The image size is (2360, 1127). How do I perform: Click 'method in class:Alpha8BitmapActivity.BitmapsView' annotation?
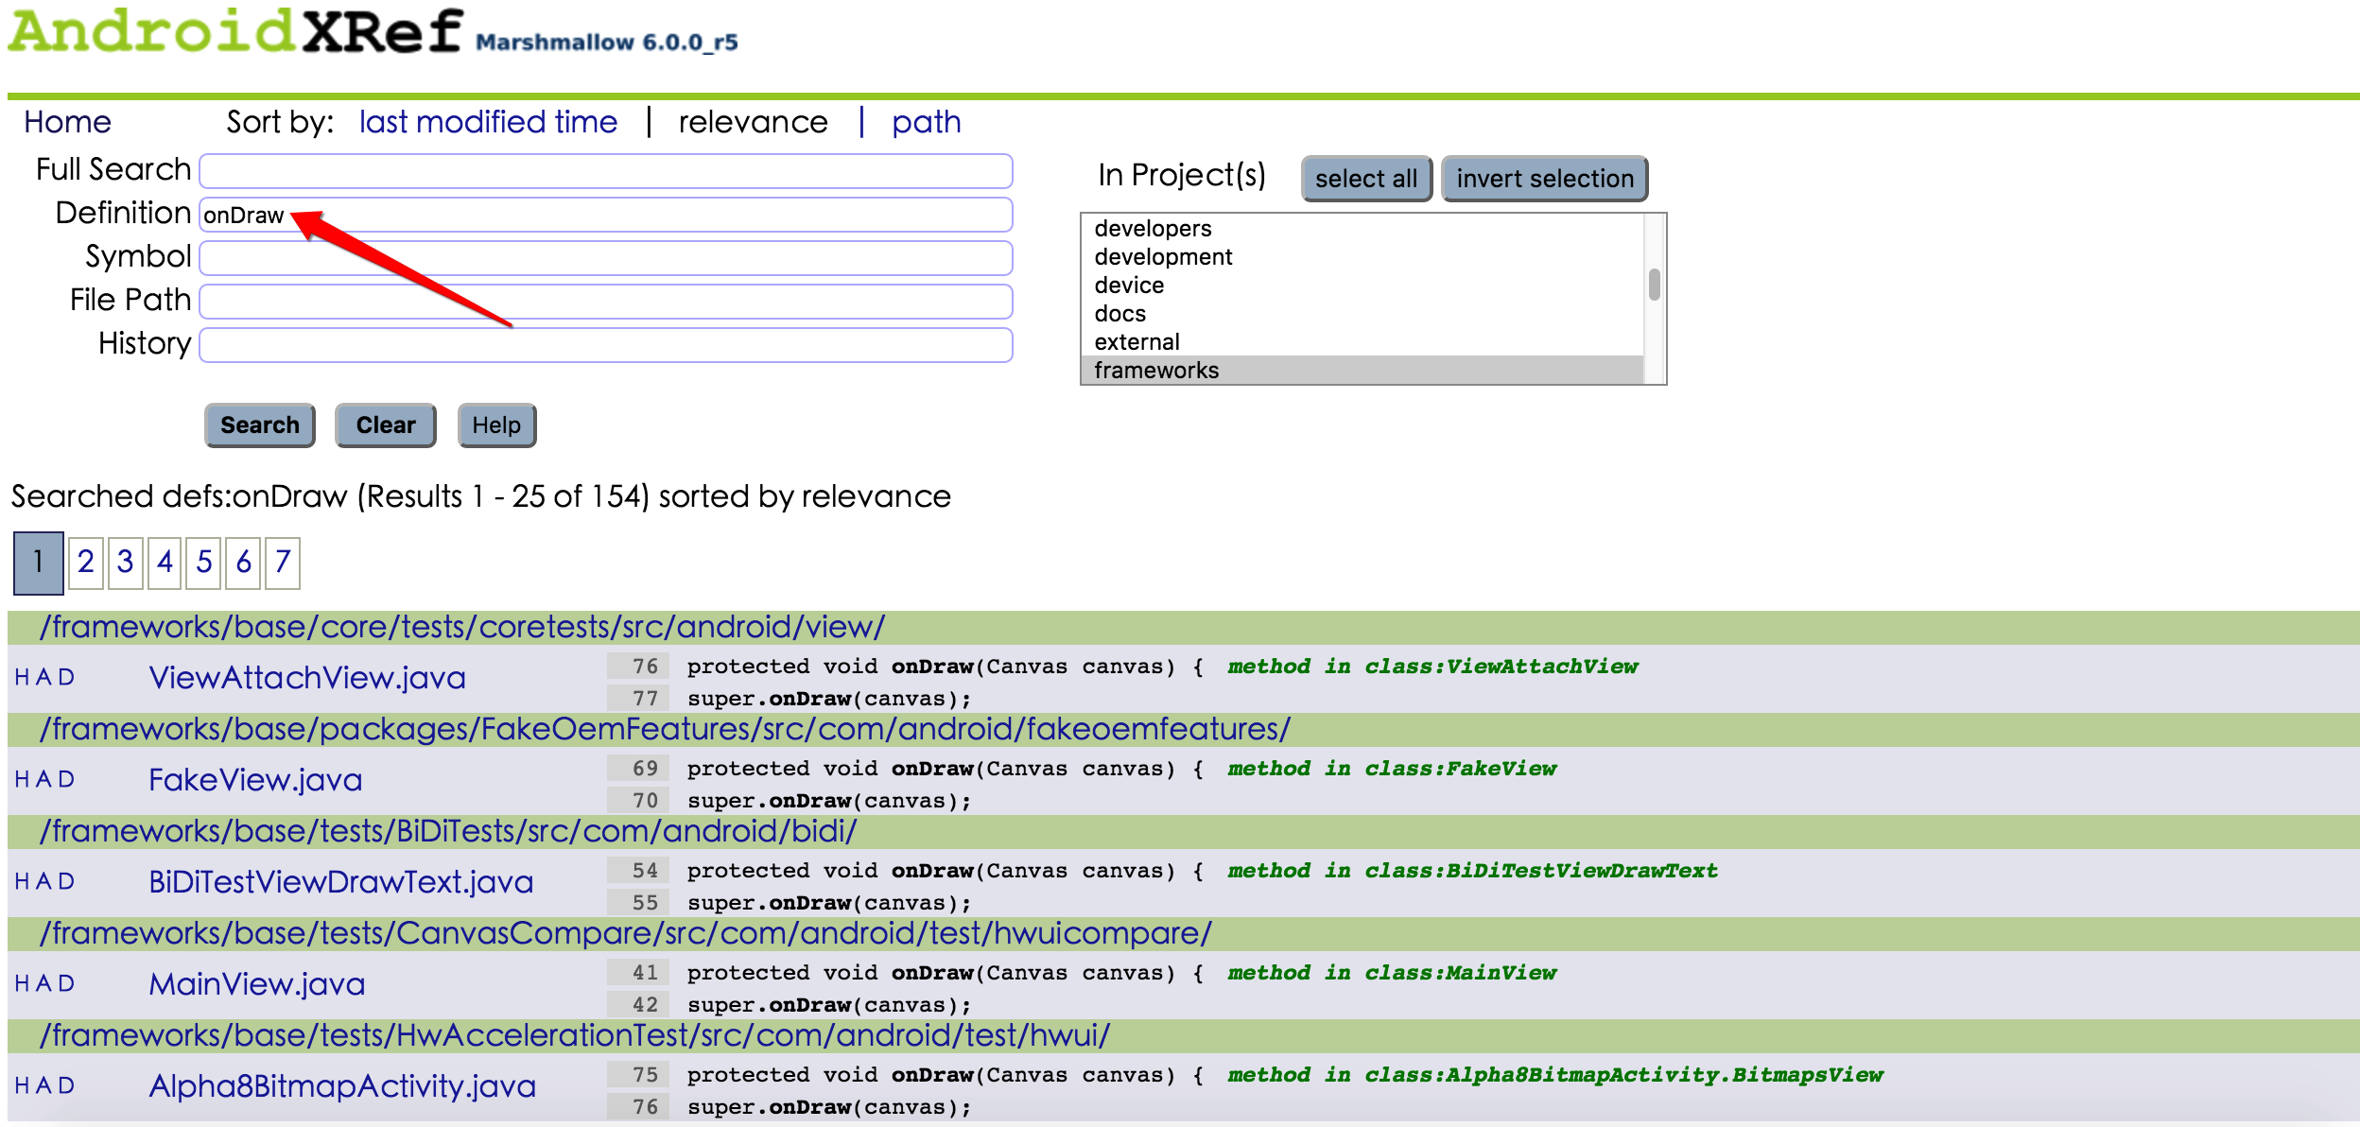[x=1555, y=1075]
